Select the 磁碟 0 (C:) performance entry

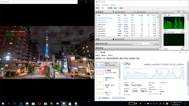(x=107, y=80)
